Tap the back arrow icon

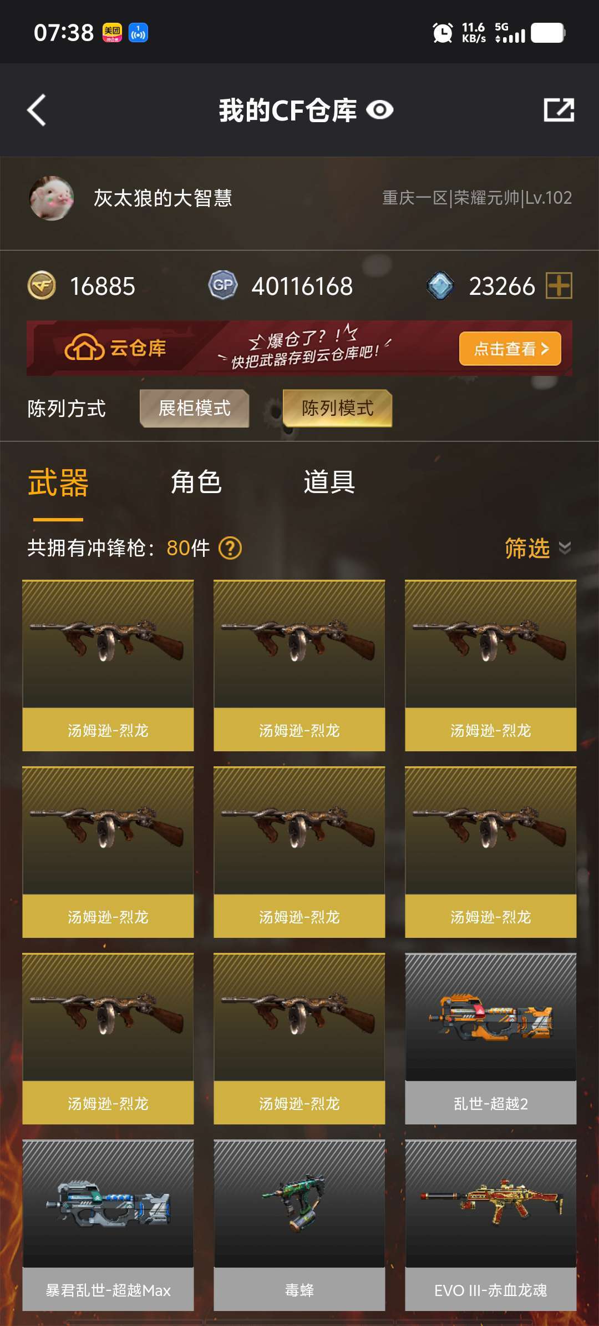tap(37, 110)
